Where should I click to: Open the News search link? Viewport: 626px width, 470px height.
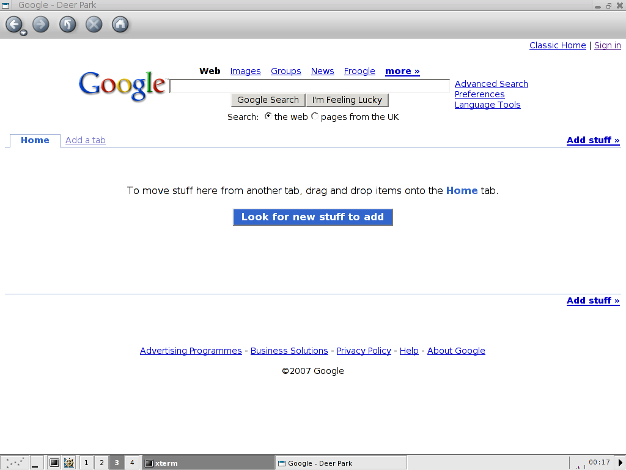click(x=322, y=71)
